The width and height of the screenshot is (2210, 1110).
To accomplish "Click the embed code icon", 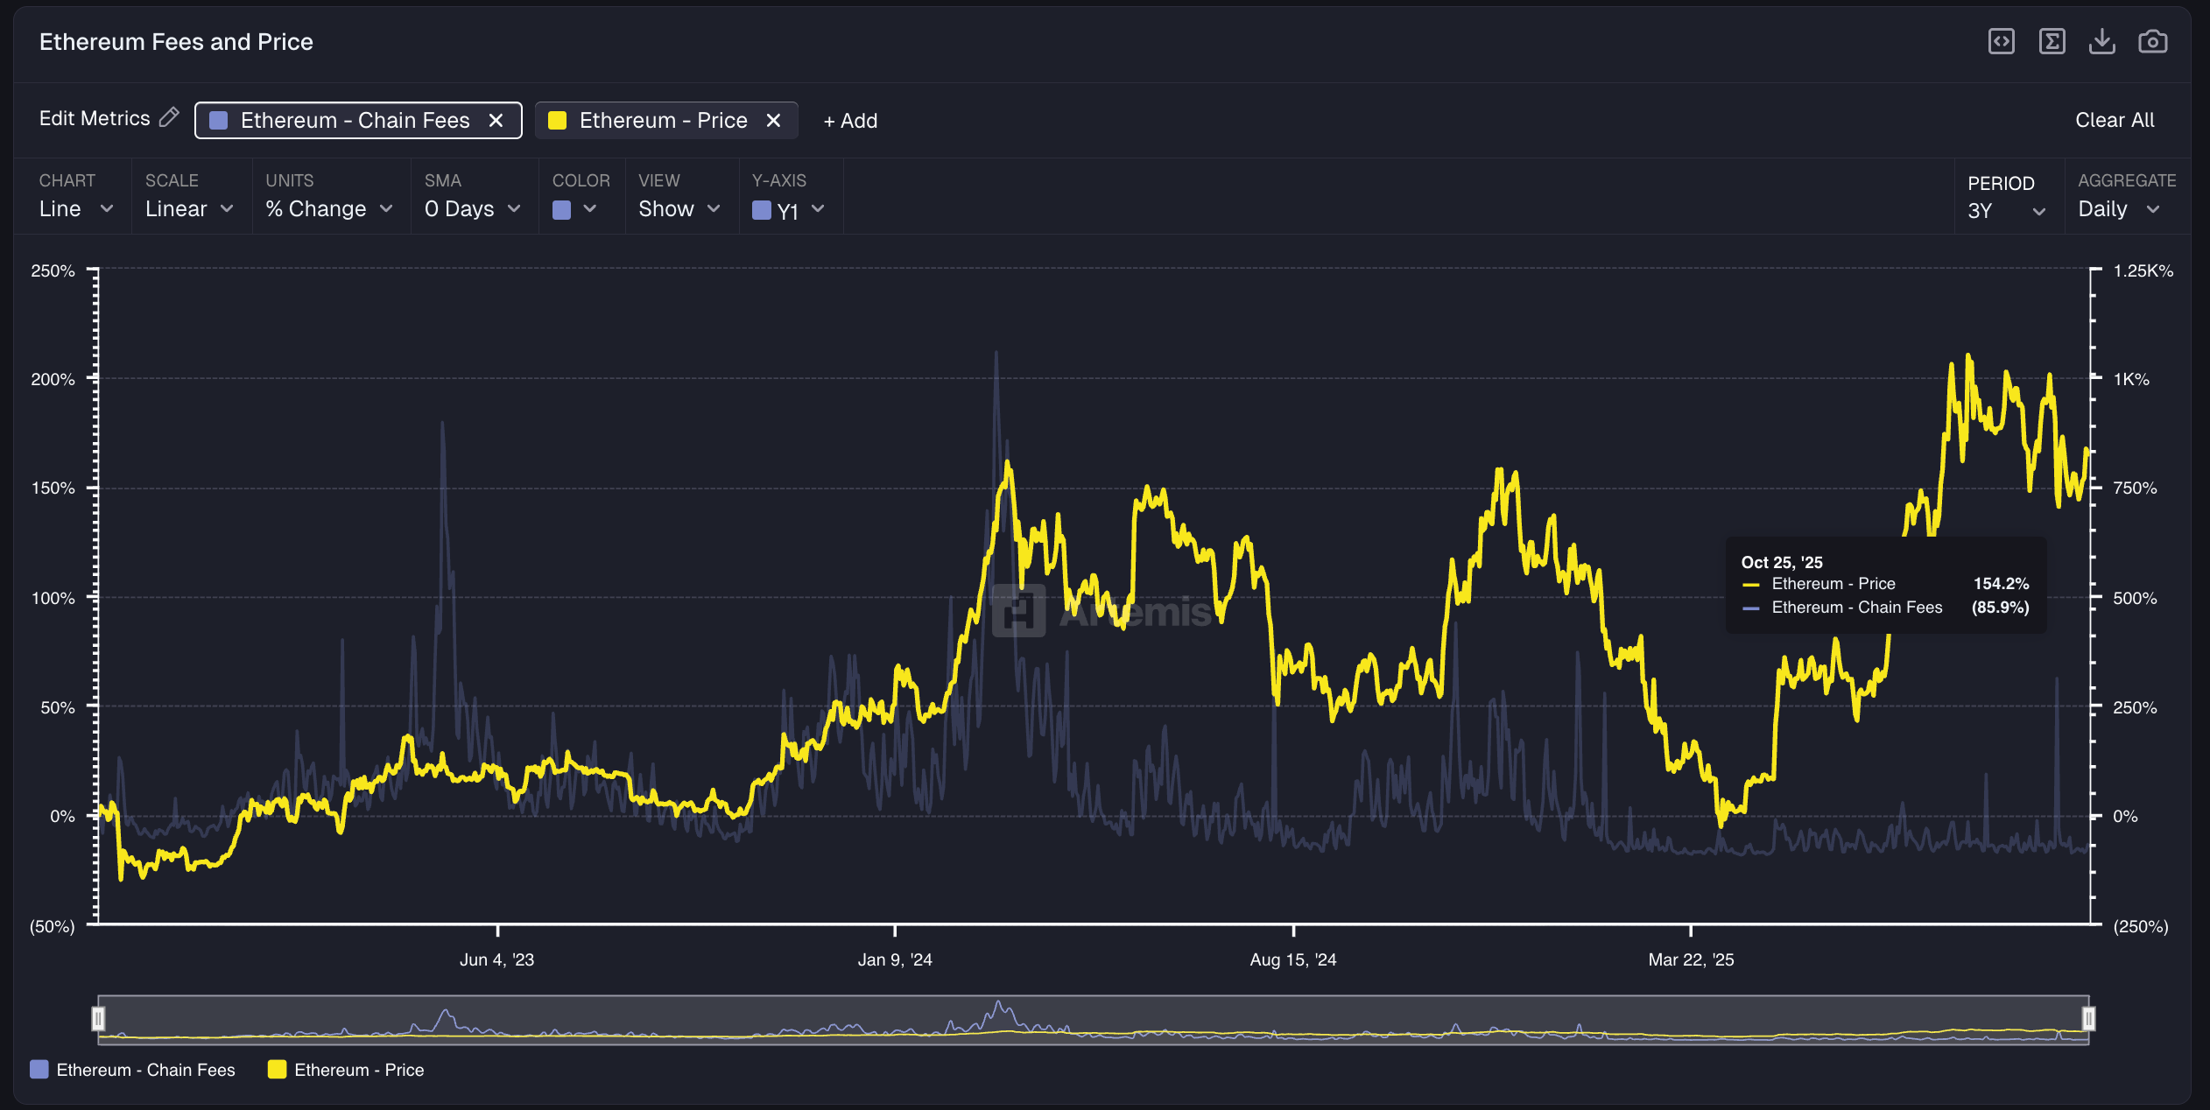I will [2001, 41].
